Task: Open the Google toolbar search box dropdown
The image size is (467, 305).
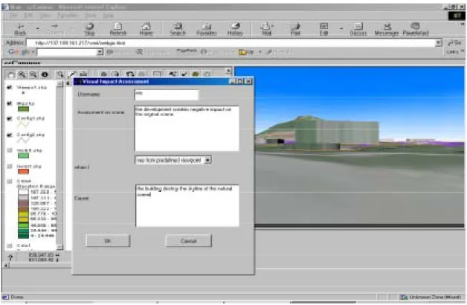Action: (x=100, y=52)
